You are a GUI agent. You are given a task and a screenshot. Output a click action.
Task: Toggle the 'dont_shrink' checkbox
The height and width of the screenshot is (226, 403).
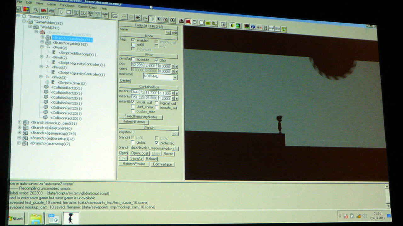[x=133, y=107]
